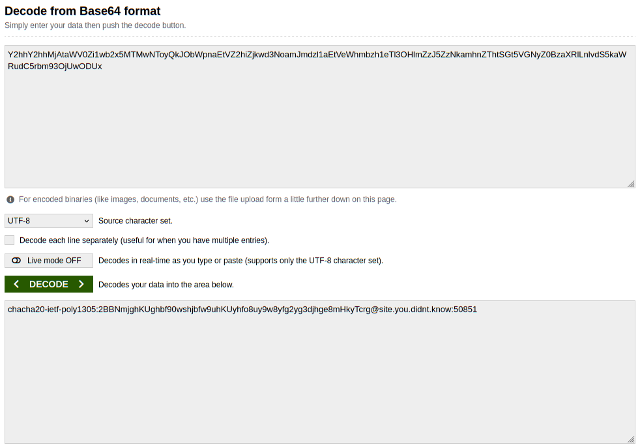
Task: Click the left chevron on DECODE button
Action: click(16, 284)
